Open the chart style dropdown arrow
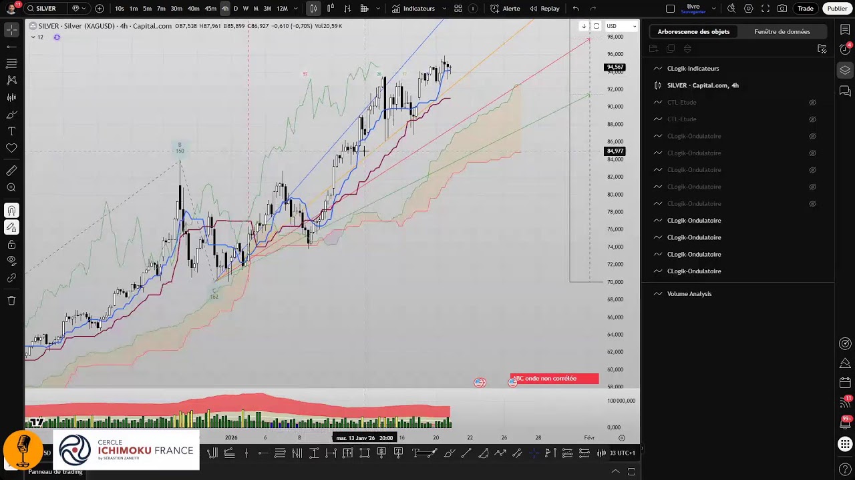855x480 pixels. tap(378, 9)
